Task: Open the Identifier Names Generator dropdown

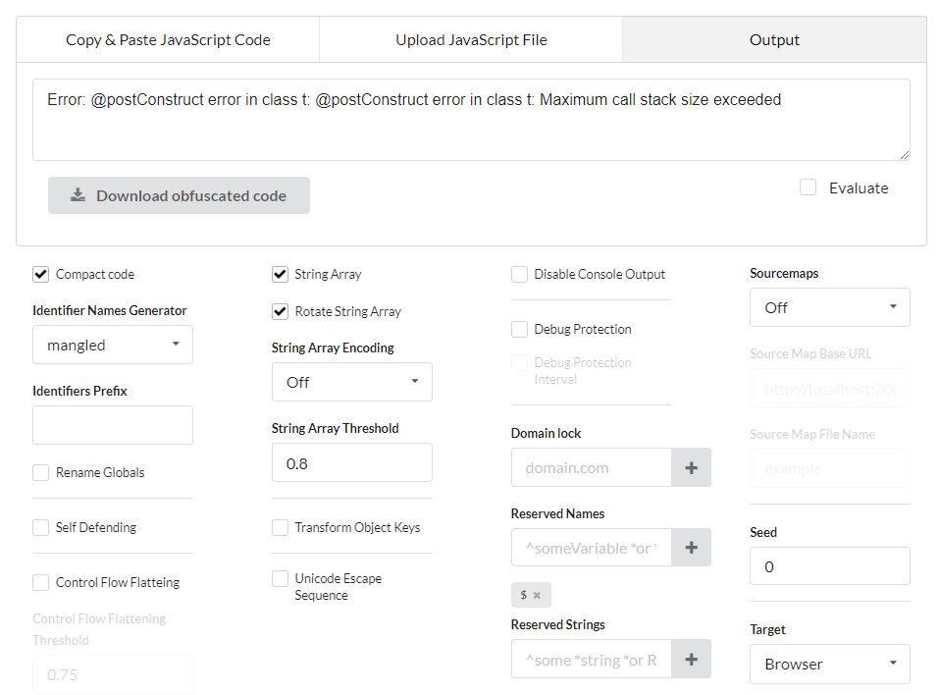Action: (x=113, y=346)
